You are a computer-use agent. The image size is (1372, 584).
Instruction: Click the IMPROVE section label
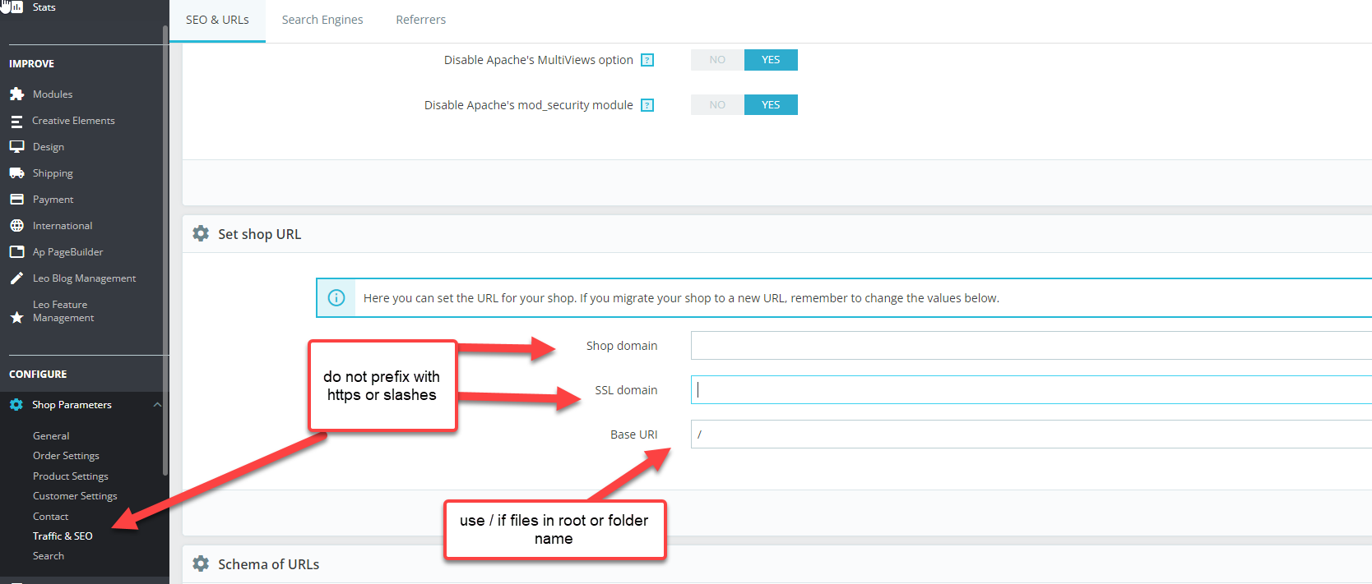31,64
